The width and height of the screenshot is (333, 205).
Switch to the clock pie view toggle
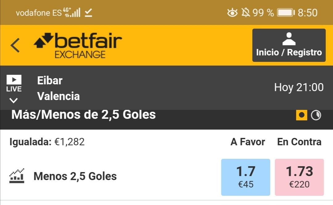pyautogui.click(x=316, y=115)
